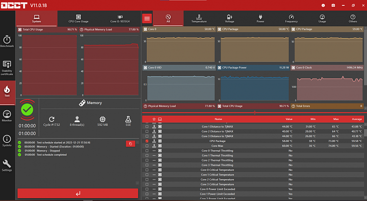Click the info icon in title bar
The height and width of the screenshot is (201, 367).
click(x=323, y=5)
